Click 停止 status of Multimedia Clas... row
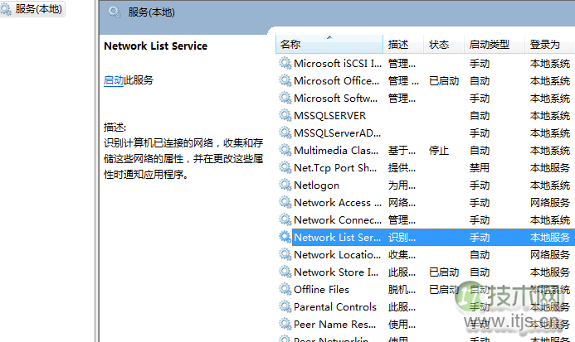The image size is (575, 342). pyautogui.click(x=439, y=151)
